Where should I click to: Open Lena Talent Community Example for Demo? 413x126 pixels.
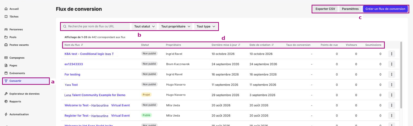[x=95, y=95]
